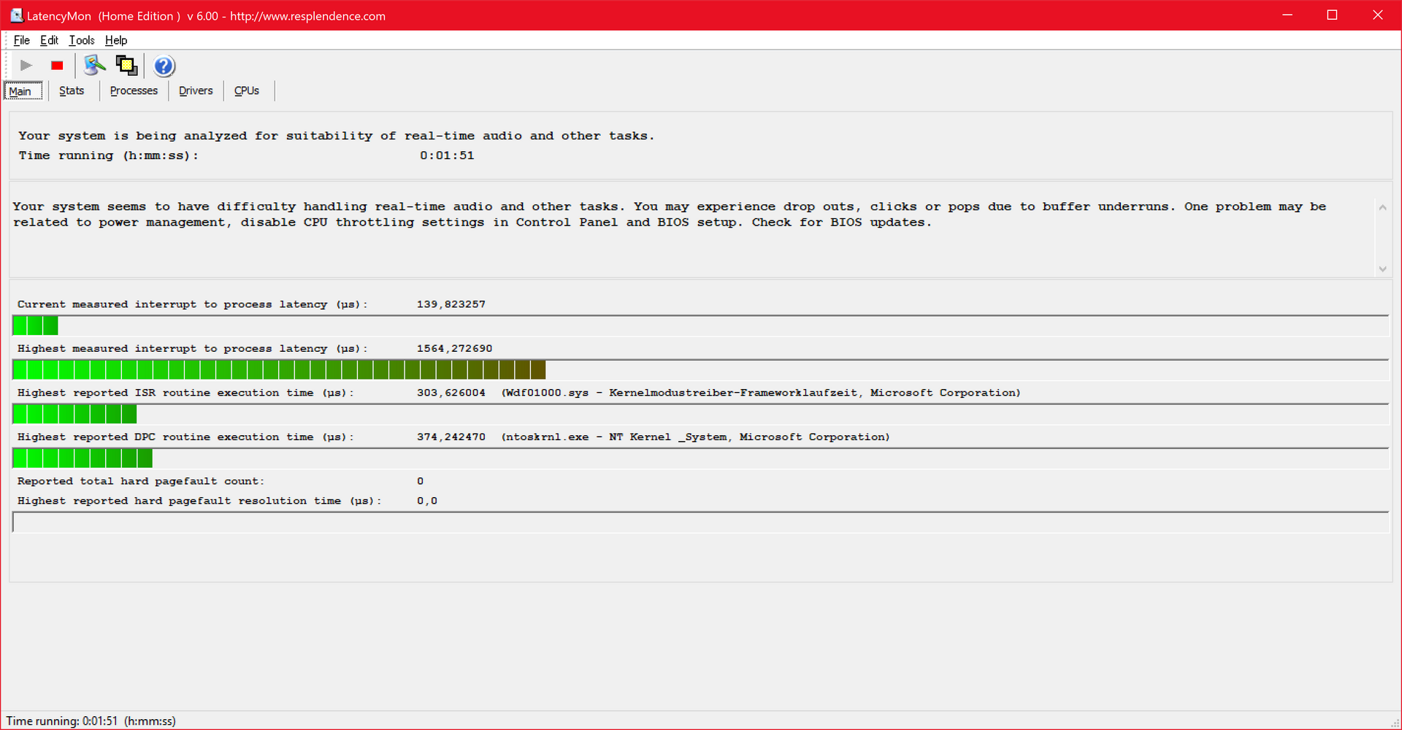Click the pagefault resolution time value 0,0
This screenshot has width=1402, height=730.
click(427, 501)
